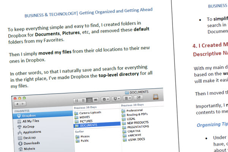This screenshot has width=228, height=152.
Task: Click the Desktop icon in sidebar
Action: tap(20, 138)
